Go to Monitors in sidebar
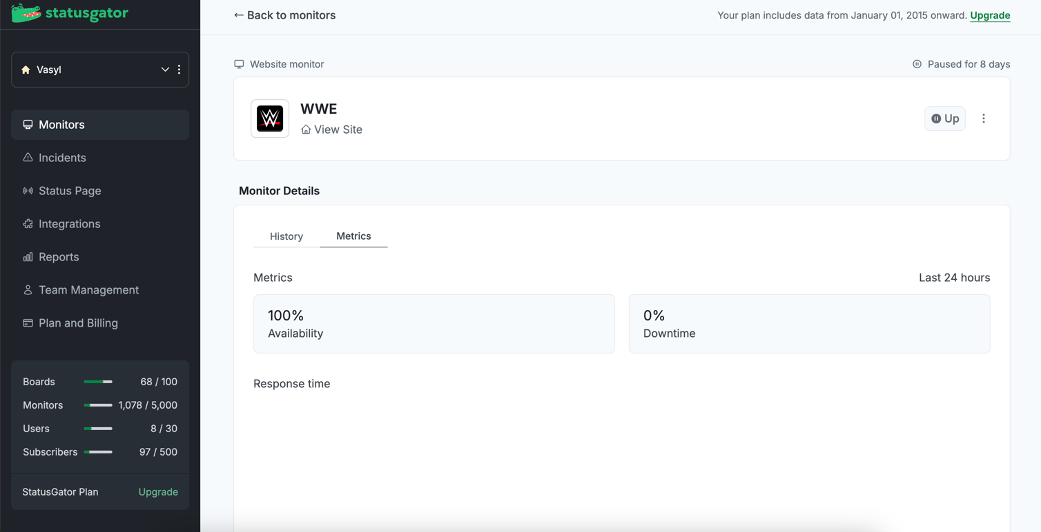 tap(100, 125)
